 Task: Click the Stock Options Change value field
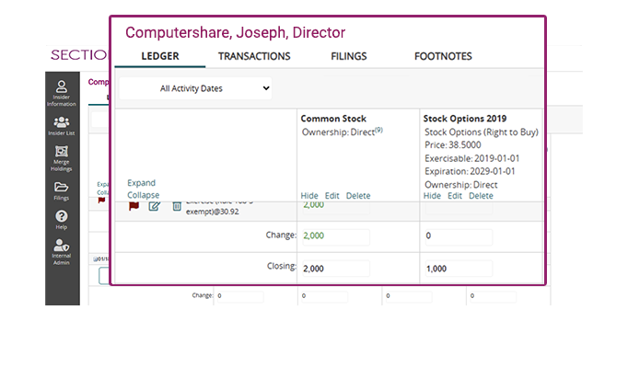tap(458, 236)
